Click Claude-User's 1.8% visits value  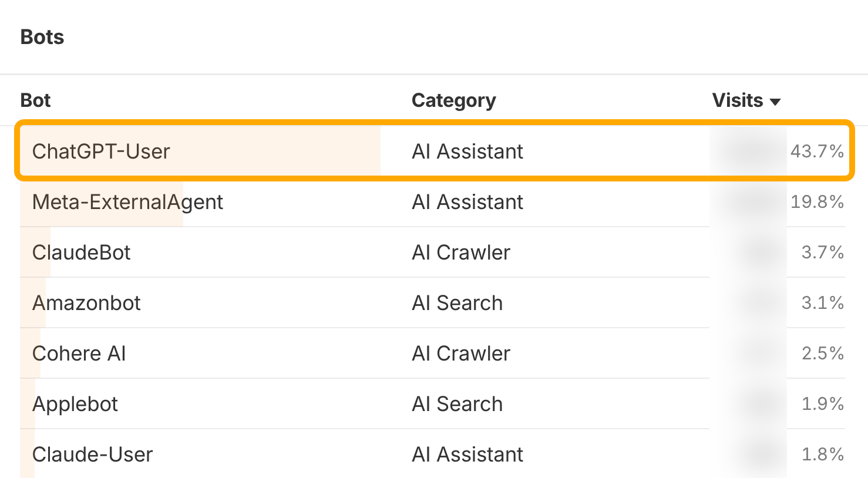click(x=823, y=455)
